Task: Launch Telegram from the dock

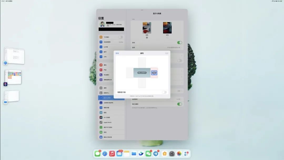Action: coord(156,154)
